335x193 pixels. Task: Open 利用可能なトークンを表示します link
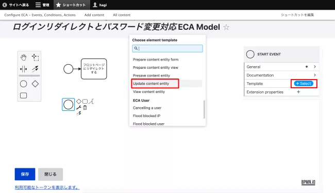point(47,187)
